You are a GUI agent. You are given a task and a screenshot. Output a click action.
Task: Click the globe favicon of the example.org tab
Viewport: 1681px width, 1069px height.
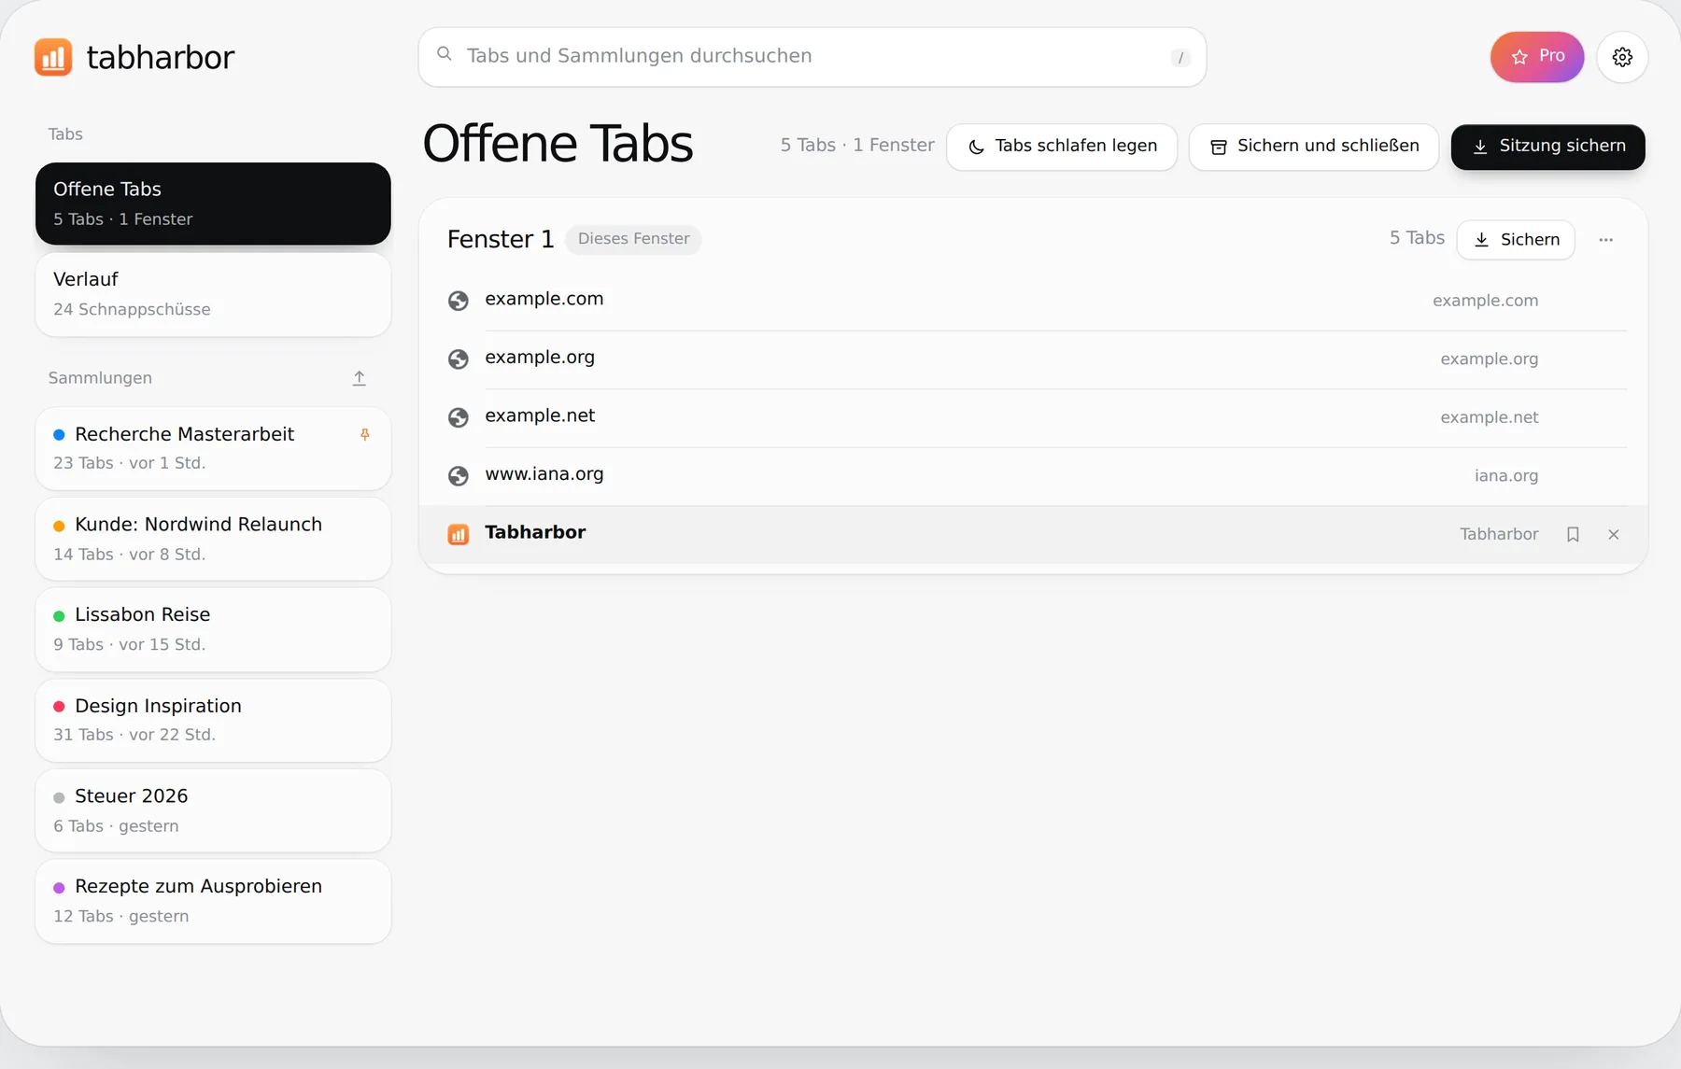click(458, 359)
